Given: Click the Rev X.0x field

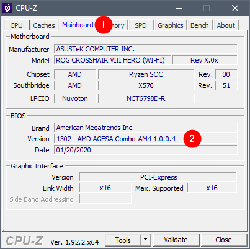Looking at the screenshot, I should [x=205, y=60].
